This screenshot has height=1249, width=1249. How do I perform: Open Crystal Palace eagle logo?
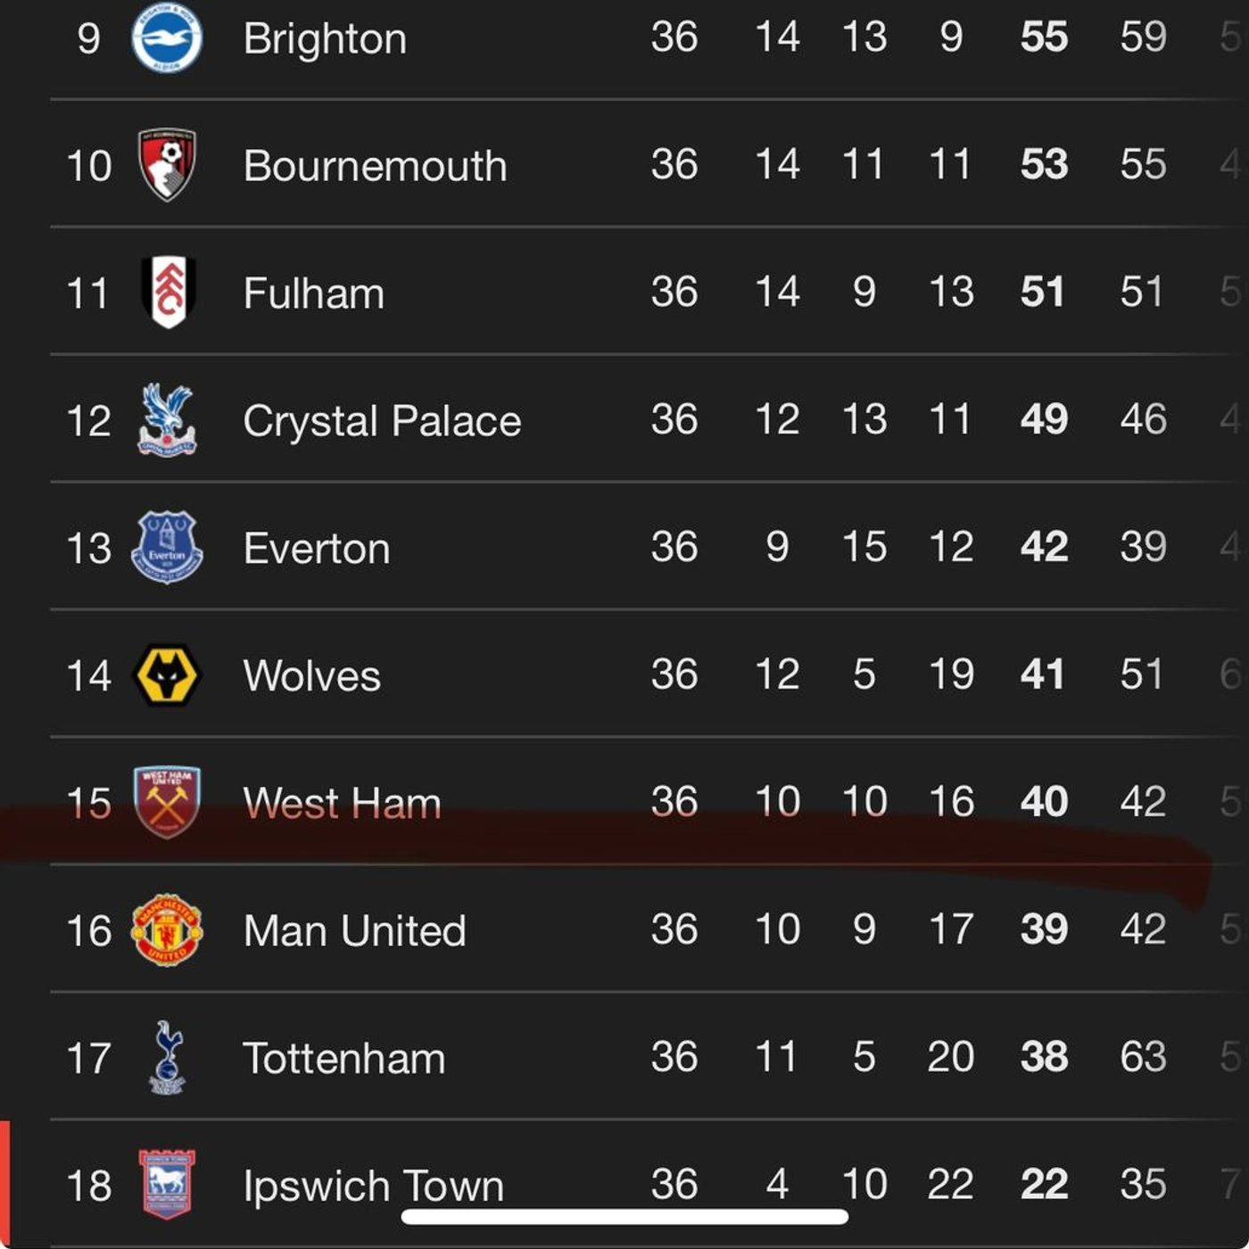[x=167, y=420]
